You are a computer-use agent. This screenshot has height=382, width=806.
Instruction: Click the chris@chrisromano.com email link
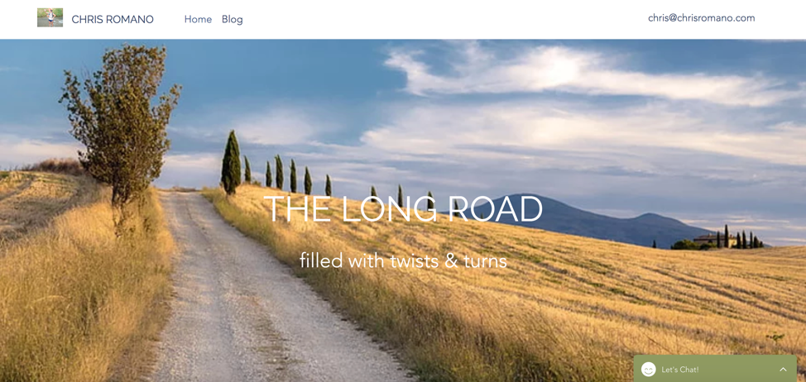click(701, 18)
